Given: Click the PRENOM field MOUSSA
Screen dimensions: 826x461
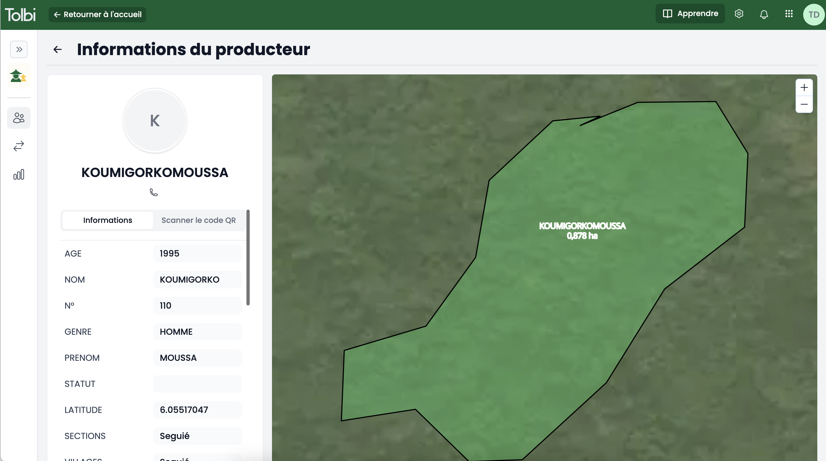Looking at the screenshot, I should coord(198,358).
